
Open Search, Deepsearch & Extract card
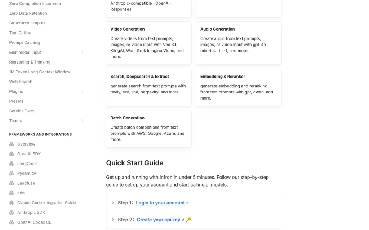coord(149,87)
